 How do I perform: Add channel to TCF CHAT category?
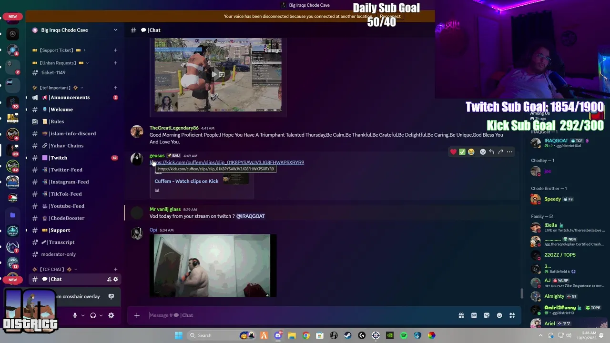pyautogui.click(x=115, y=269)
